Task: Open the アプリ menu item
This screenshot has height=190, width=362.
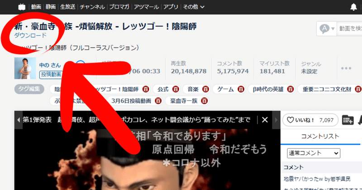Action: coord(171,7)
